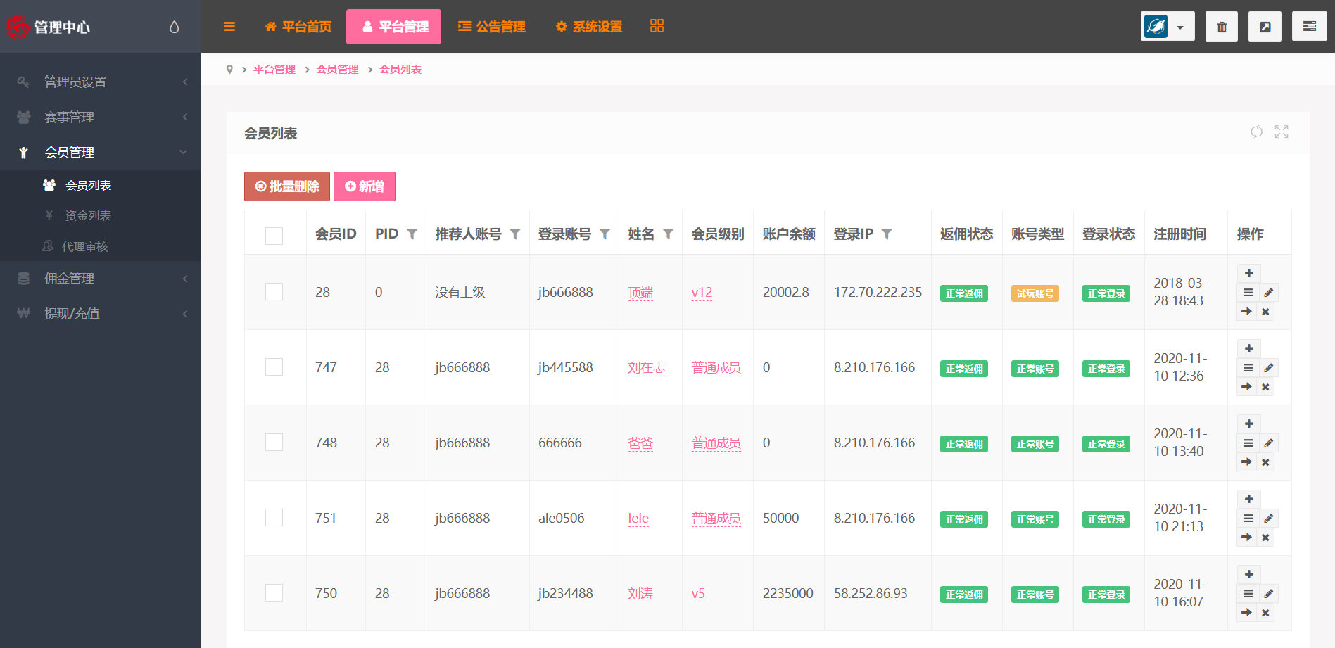The width and height of the screenshot is (1335, 648).
Task: Open the 平台首页 top tab
Action: (x=298, y=27)
